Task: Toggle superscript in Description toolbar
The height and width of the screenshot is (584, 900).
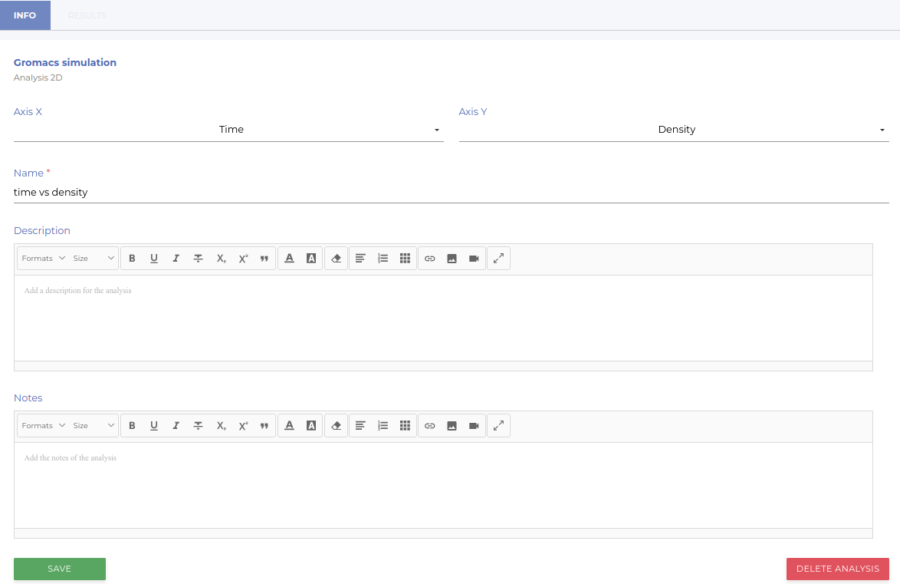Action: point(243,259)
